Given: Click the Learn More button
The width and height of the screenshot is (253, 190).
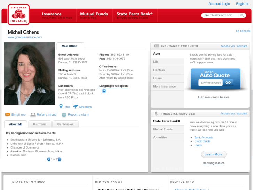Looking at the screenshot, I should (214, 154).
